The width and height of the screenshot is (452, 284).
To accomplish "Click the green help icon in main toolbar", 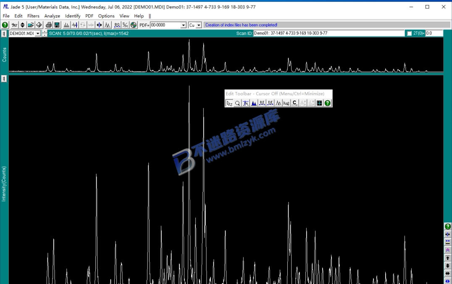I will tap(5, 25).
